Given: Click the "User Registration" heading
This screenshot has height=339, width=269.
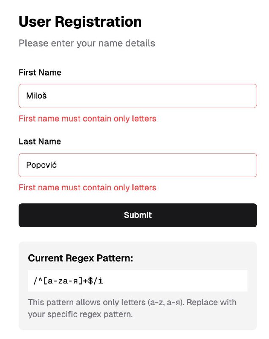Looking at the screenshot, I should coord(80,22).
